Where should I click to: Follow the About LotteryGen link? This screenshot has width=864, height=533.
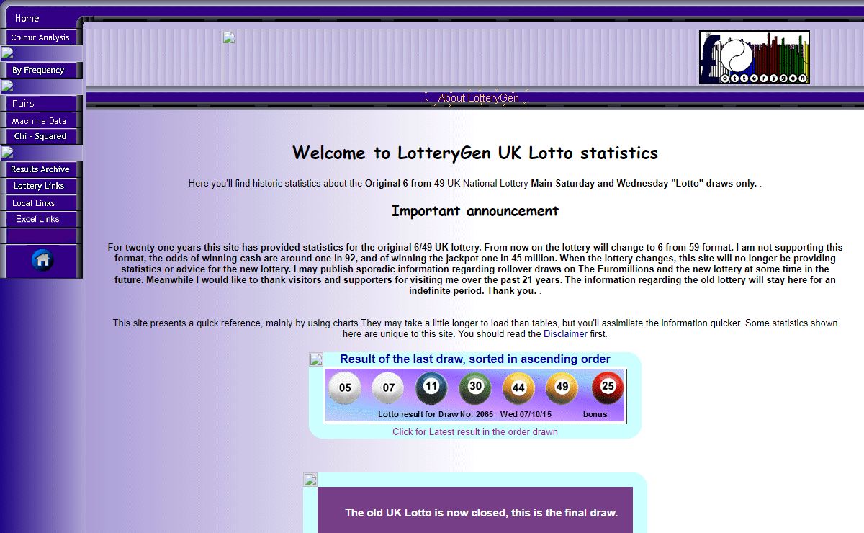479,98
